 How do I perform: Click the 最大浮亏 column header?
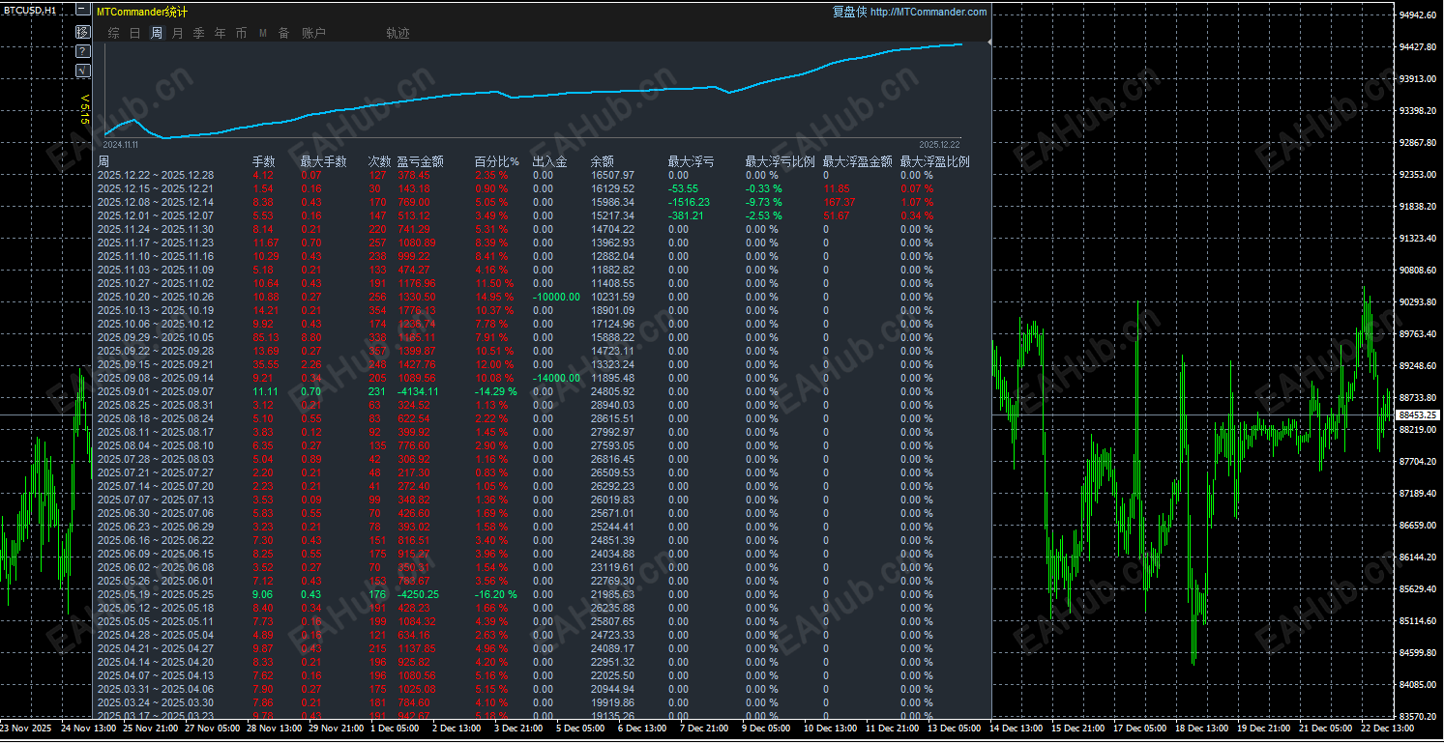pos(692,162)
